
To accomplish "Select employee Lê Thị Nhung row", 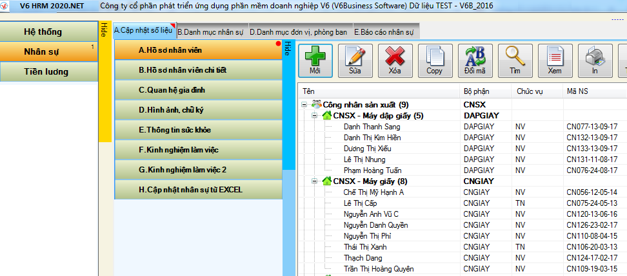I will click(x=364, y=160).
